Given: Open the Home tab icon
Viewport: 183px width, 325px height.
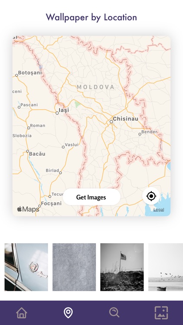Looking at the screenshot, I should click(x=22, y=312).
